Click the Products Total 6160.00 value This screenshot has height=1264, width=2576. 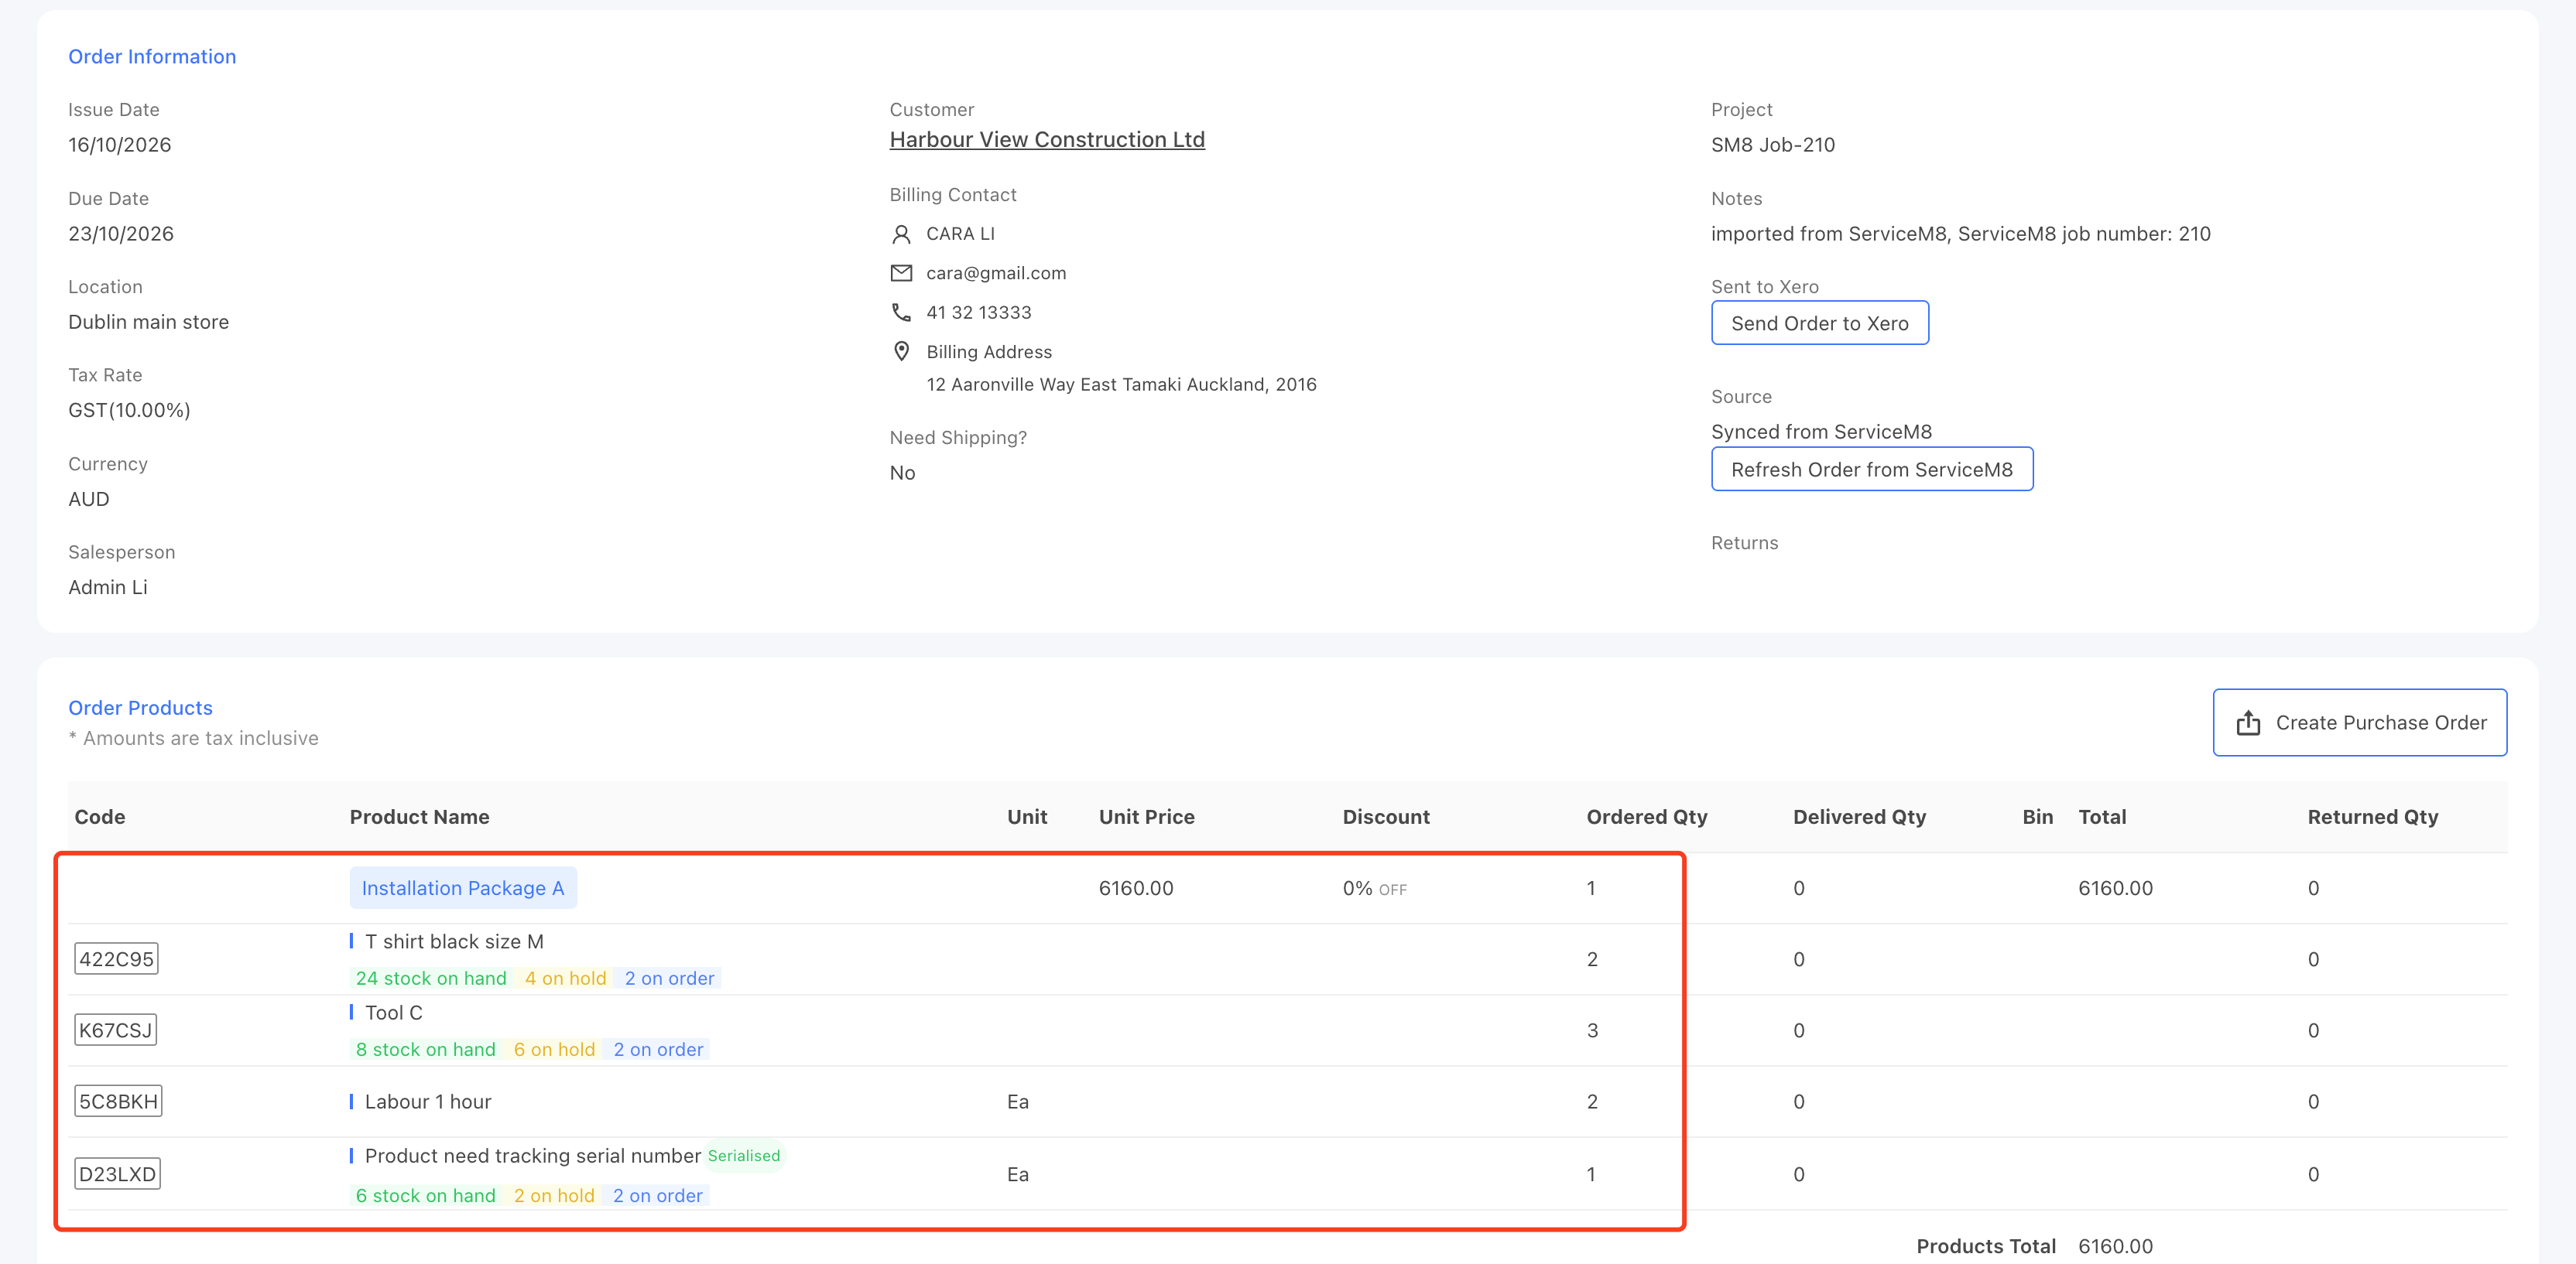2115,1246
